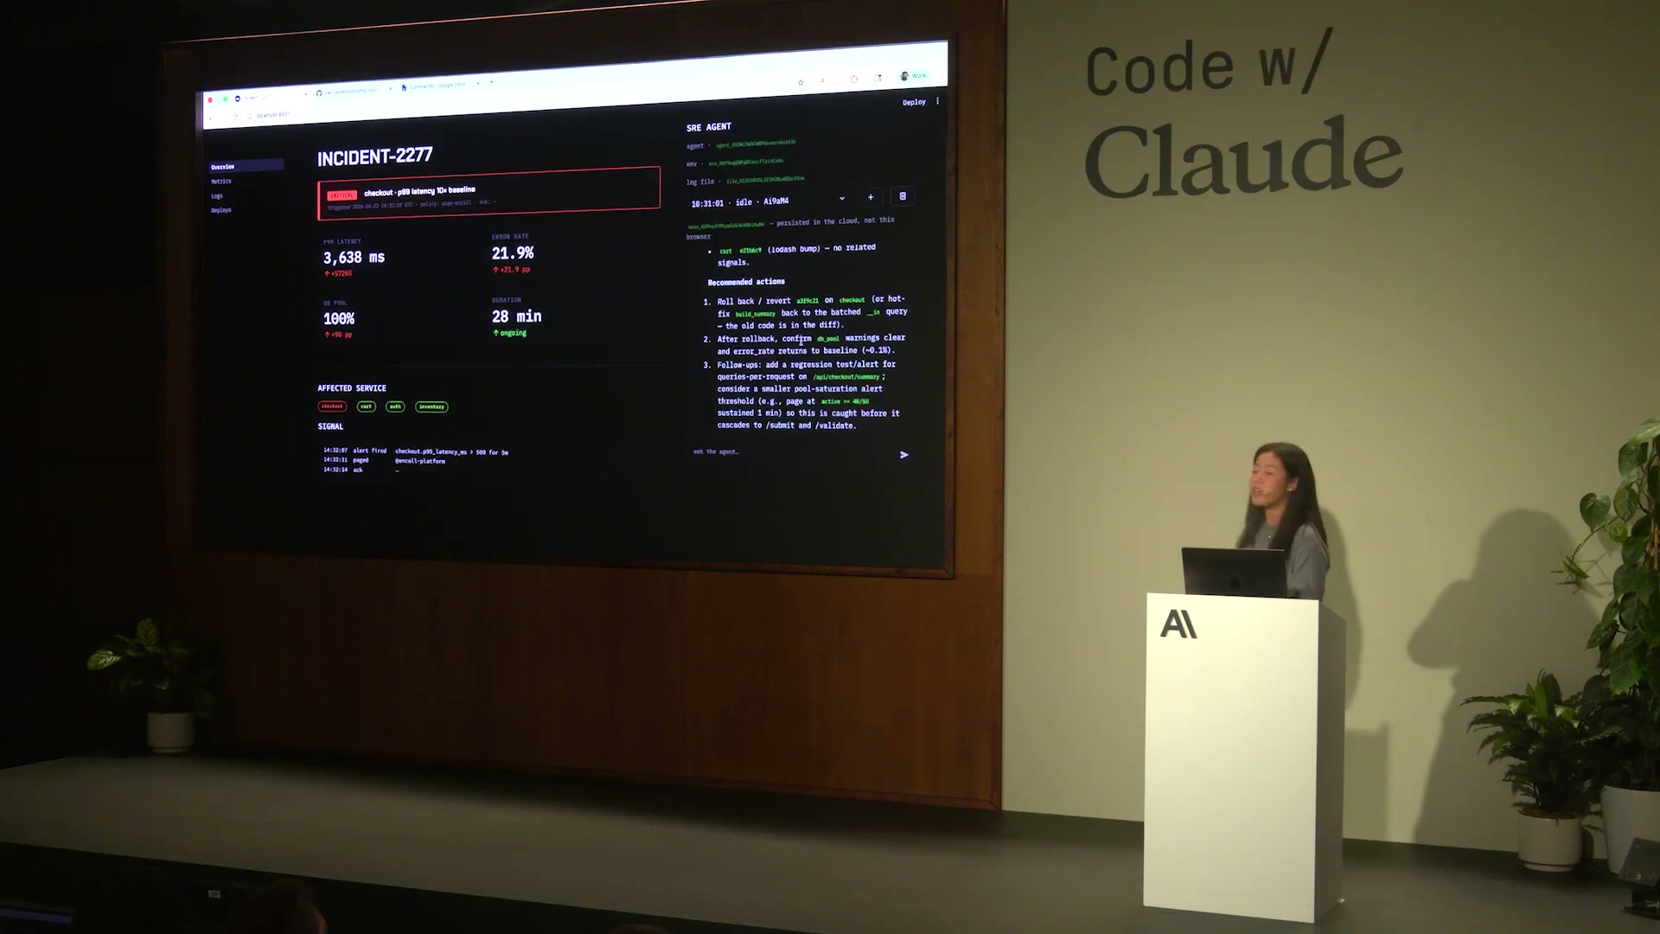Delete the current agent session with trash icon
The image size is (1660, 934).
[x=903, y=196]
